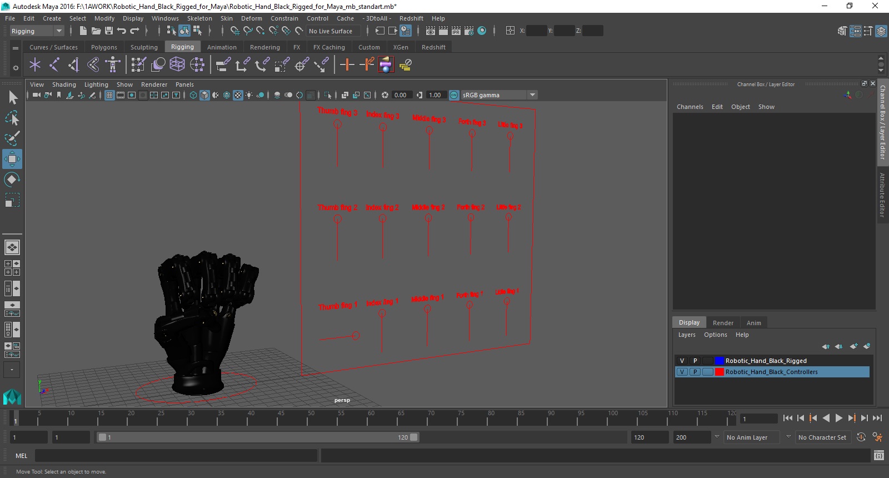Open the Attribute Editor side tab
The height and width of the screenshot is (478, 889).
pyautogui.click(x=882, y=195)
